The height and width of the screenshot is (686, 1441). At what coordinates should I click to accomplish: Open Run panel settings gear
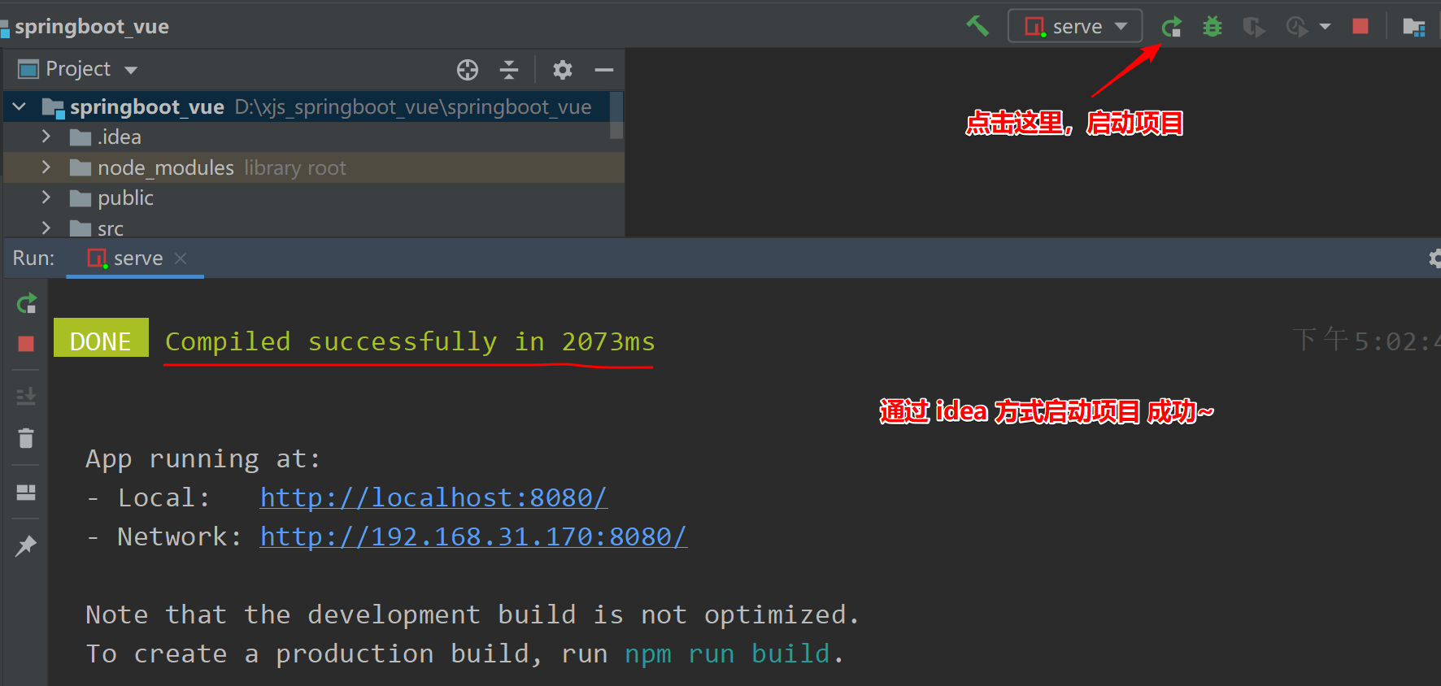tap(1434, 258)
